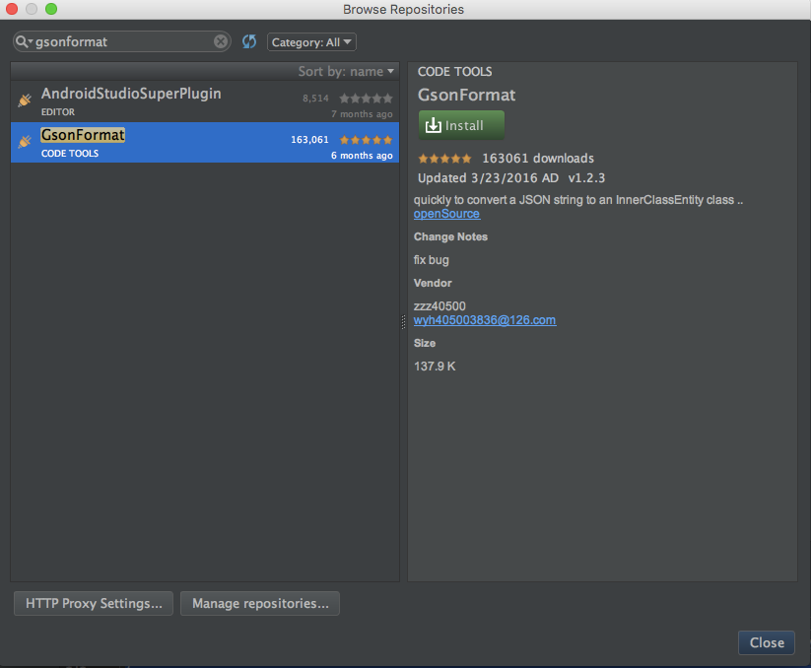The image size is (811, 668).
Task: Click the GsonFormat plugin icon
Action: point(25,140)
